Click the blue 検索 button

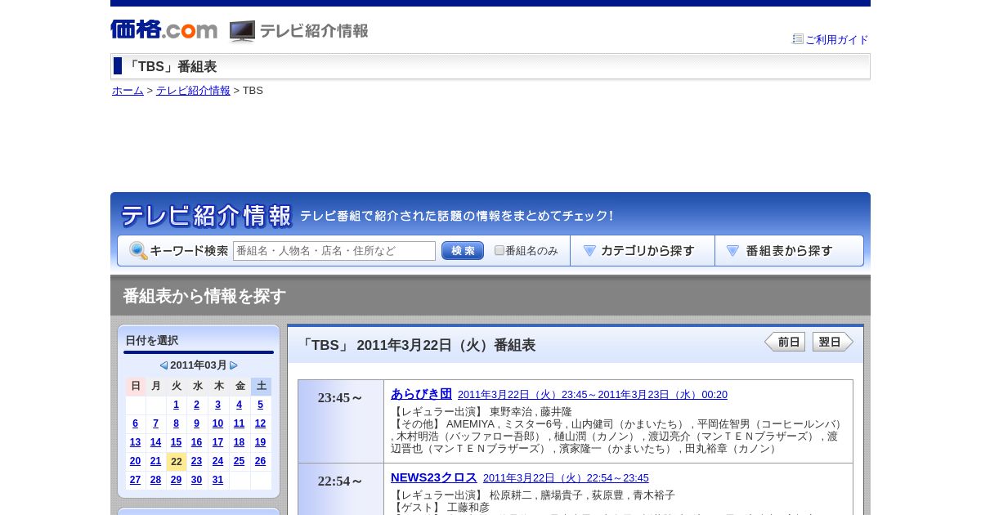[x=463, y=251]
